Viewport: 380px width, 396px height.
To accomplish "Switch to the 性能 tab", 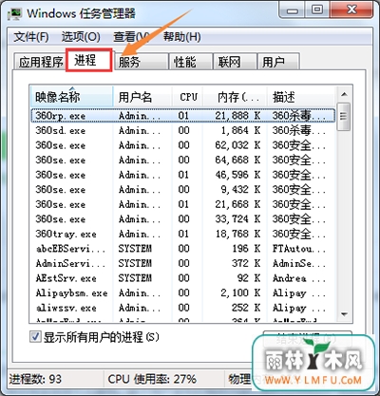I will click(190, 62).
